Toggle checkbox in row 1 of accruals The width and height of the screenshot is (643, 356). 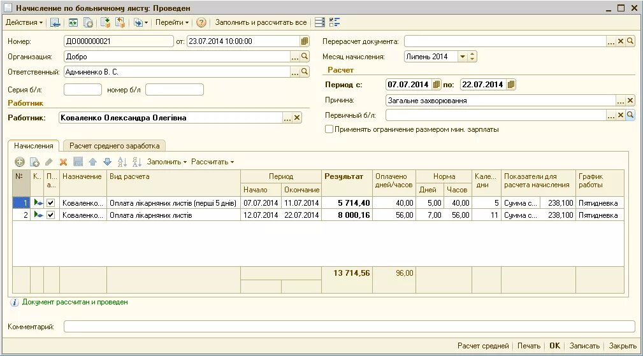click(x=50, y=203)
